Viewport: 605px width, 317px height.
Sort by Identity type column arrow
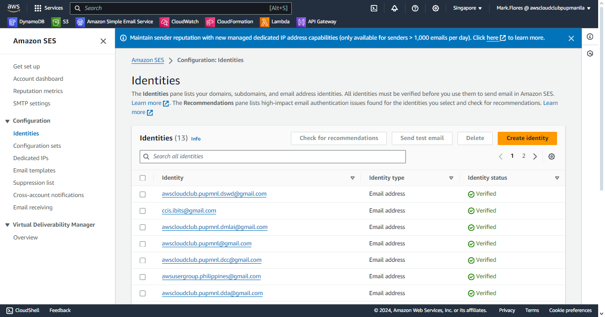(451, 178)
